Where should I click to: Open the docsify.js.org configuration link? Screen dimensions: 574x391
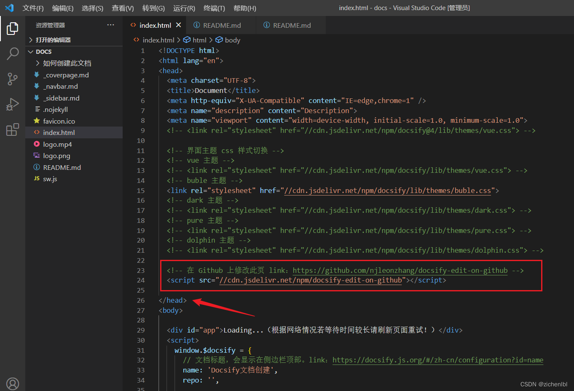pyautogui.click(x=437, y=360)
